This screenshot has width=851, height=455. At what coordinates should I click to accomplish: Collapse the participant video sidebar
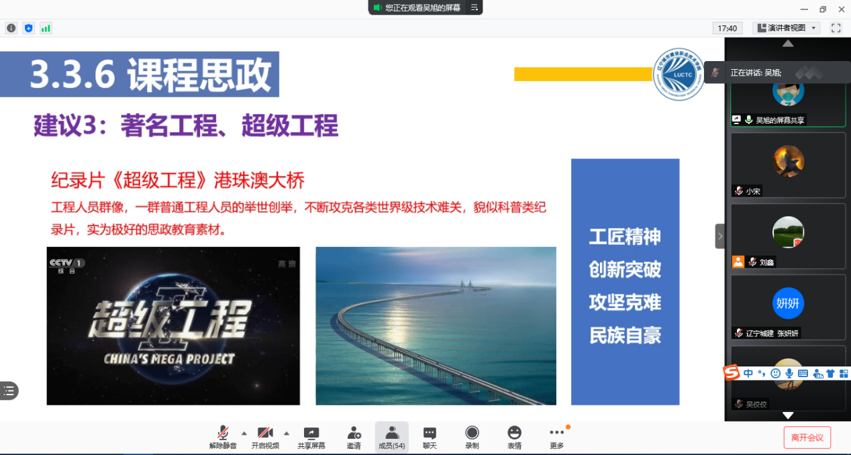pyautogui.click(x=720, y=236)
